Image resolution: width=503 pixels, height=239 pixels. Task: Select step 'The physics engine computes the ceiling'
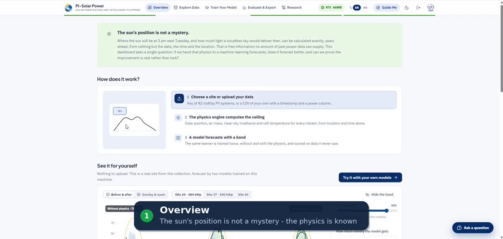(284, 120)
